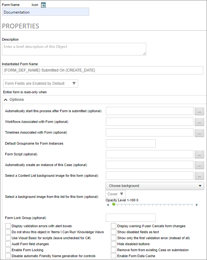
Task: Click the form icon next to Icon label
Action: pyautogui.click(x=43, y=5)
